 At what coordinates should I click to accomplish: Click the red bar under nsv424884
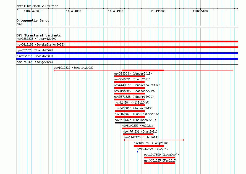click(x=130, y=105)
